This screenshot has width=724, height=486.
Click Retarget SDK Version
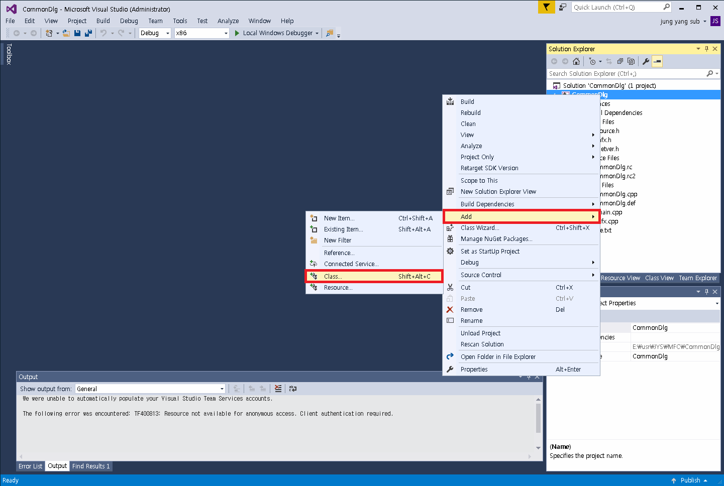(489, 168)
